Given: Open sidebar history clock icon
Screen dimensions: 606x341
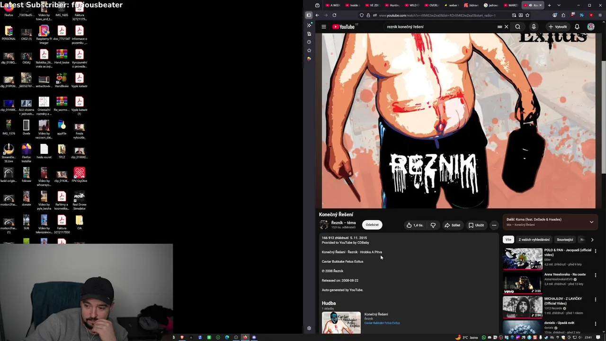Looking at the screenshot, I should point(309,42).
